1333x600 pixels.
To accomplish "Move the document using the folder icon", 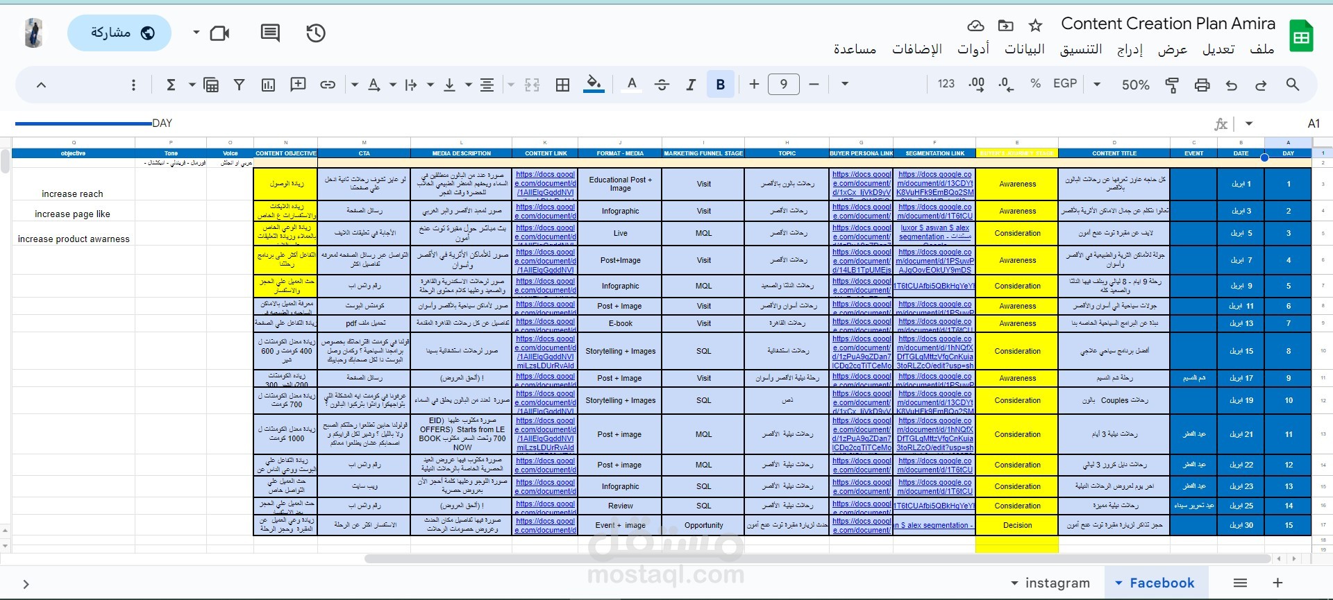I will [x=1005, y=26].
